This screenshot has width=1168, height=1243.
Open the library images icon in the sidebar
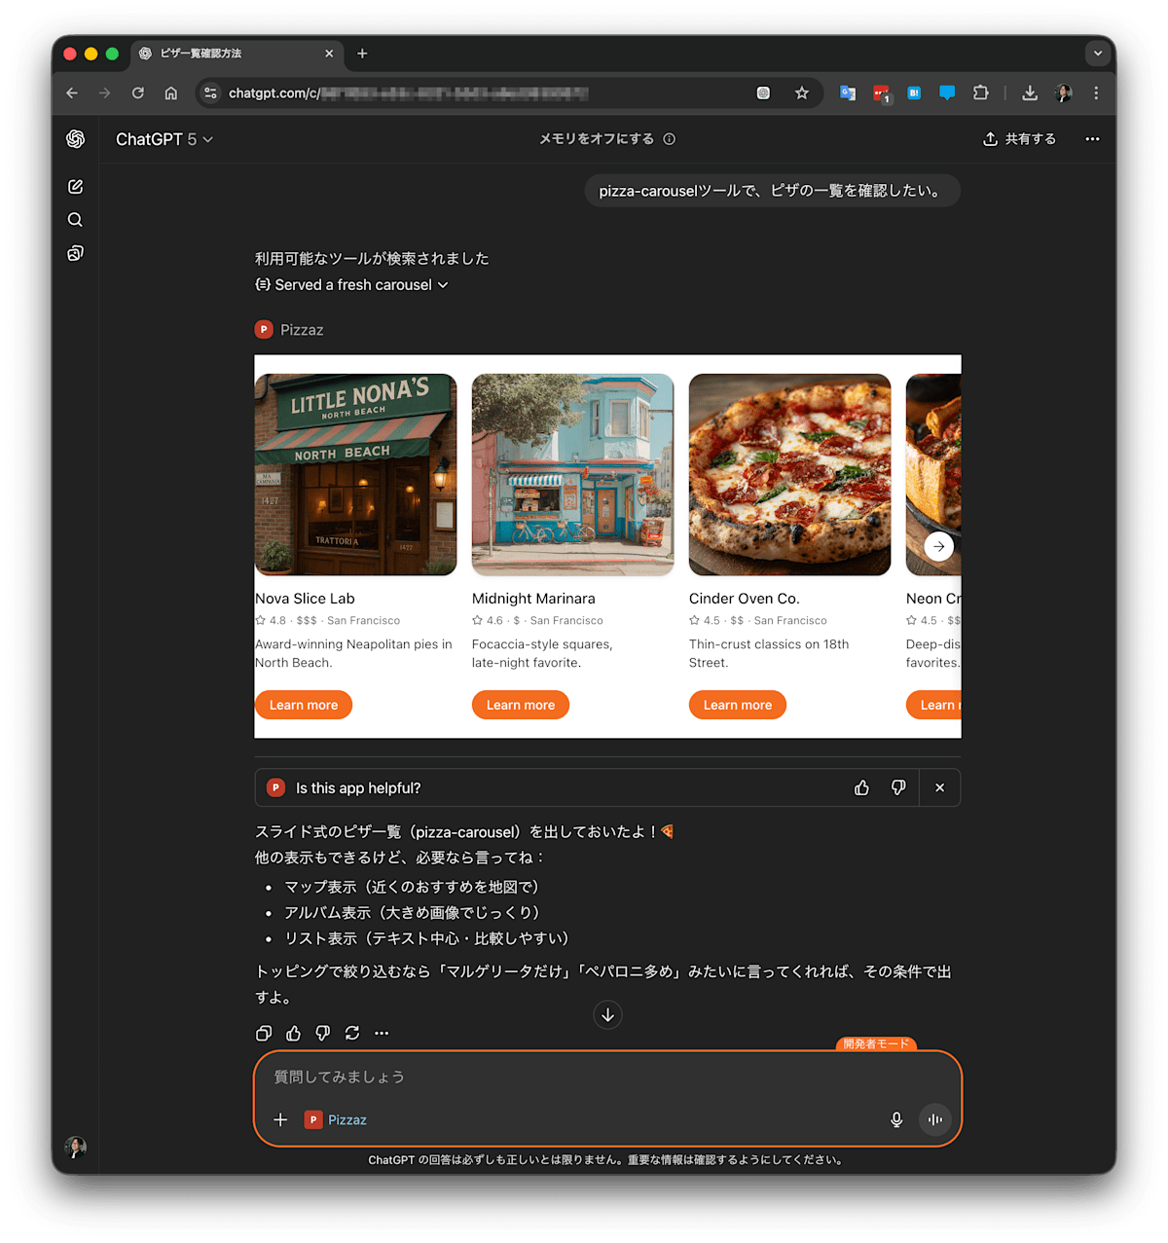pos(75,253)
